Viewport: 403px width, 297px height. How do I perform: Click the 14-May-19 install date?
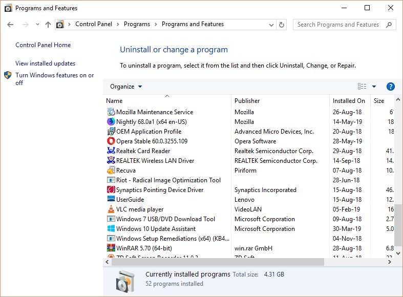(348, 122)
